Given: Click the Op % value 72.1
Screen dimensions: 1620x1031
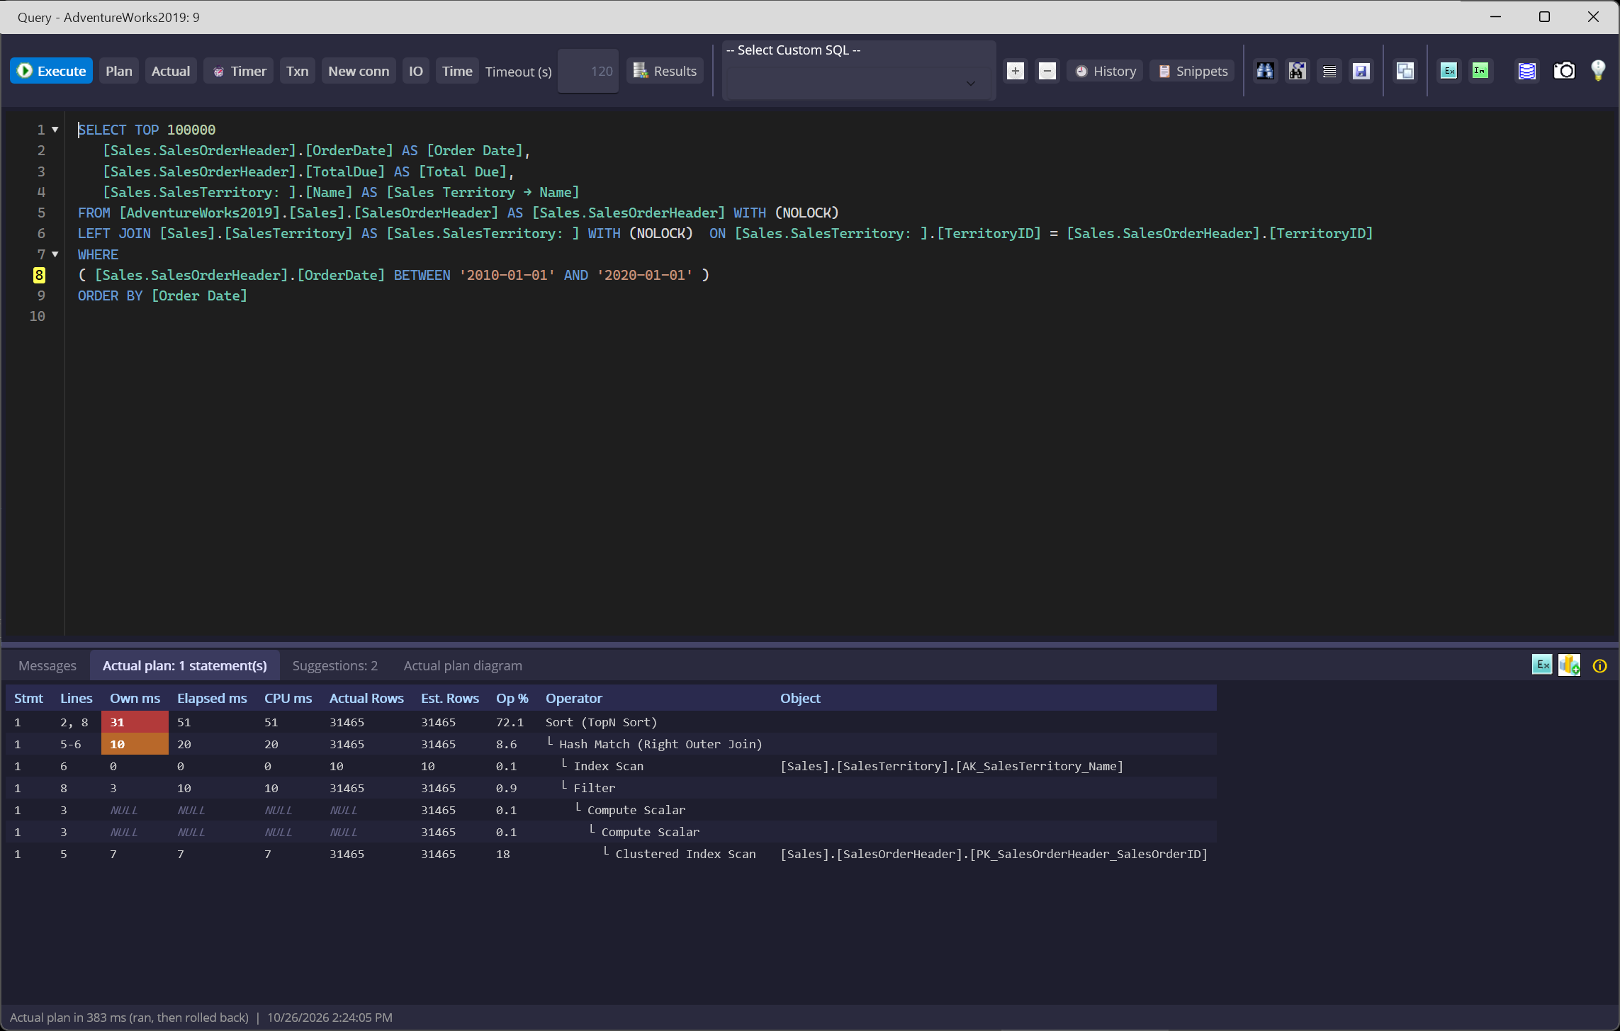Looking at the screenshot, I should point(510,722).
